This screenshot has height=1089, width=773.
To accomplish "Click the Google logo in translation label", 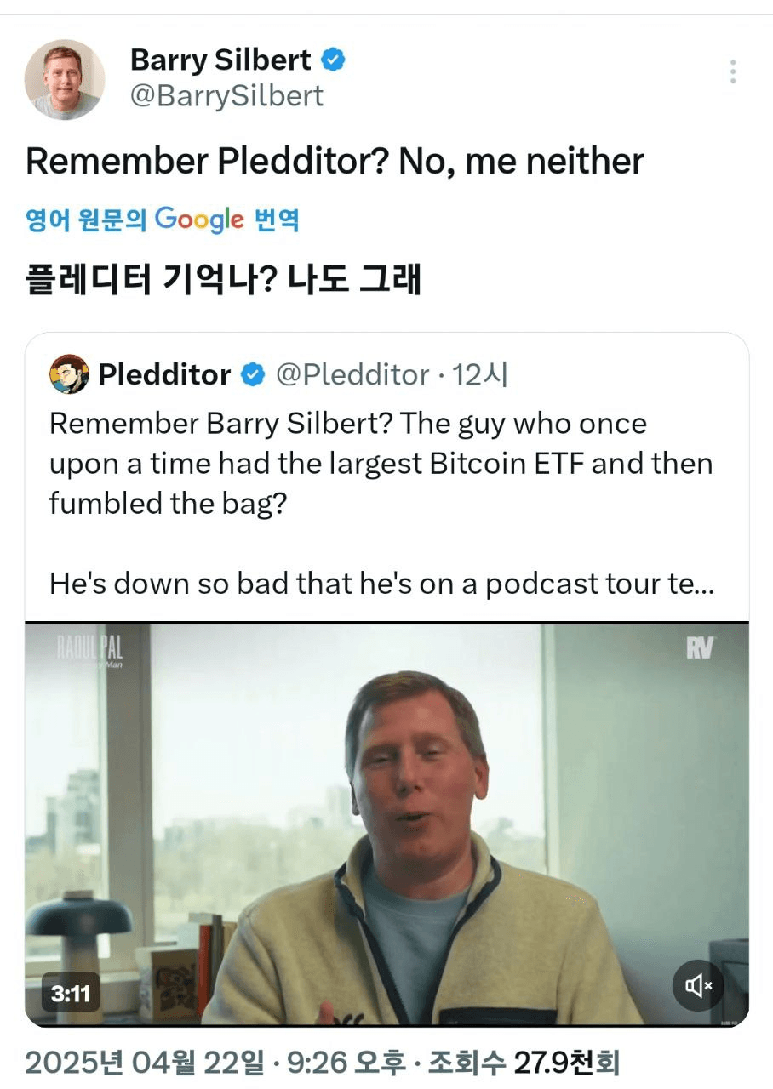I will pyautogui.click(x=199, y=220).
